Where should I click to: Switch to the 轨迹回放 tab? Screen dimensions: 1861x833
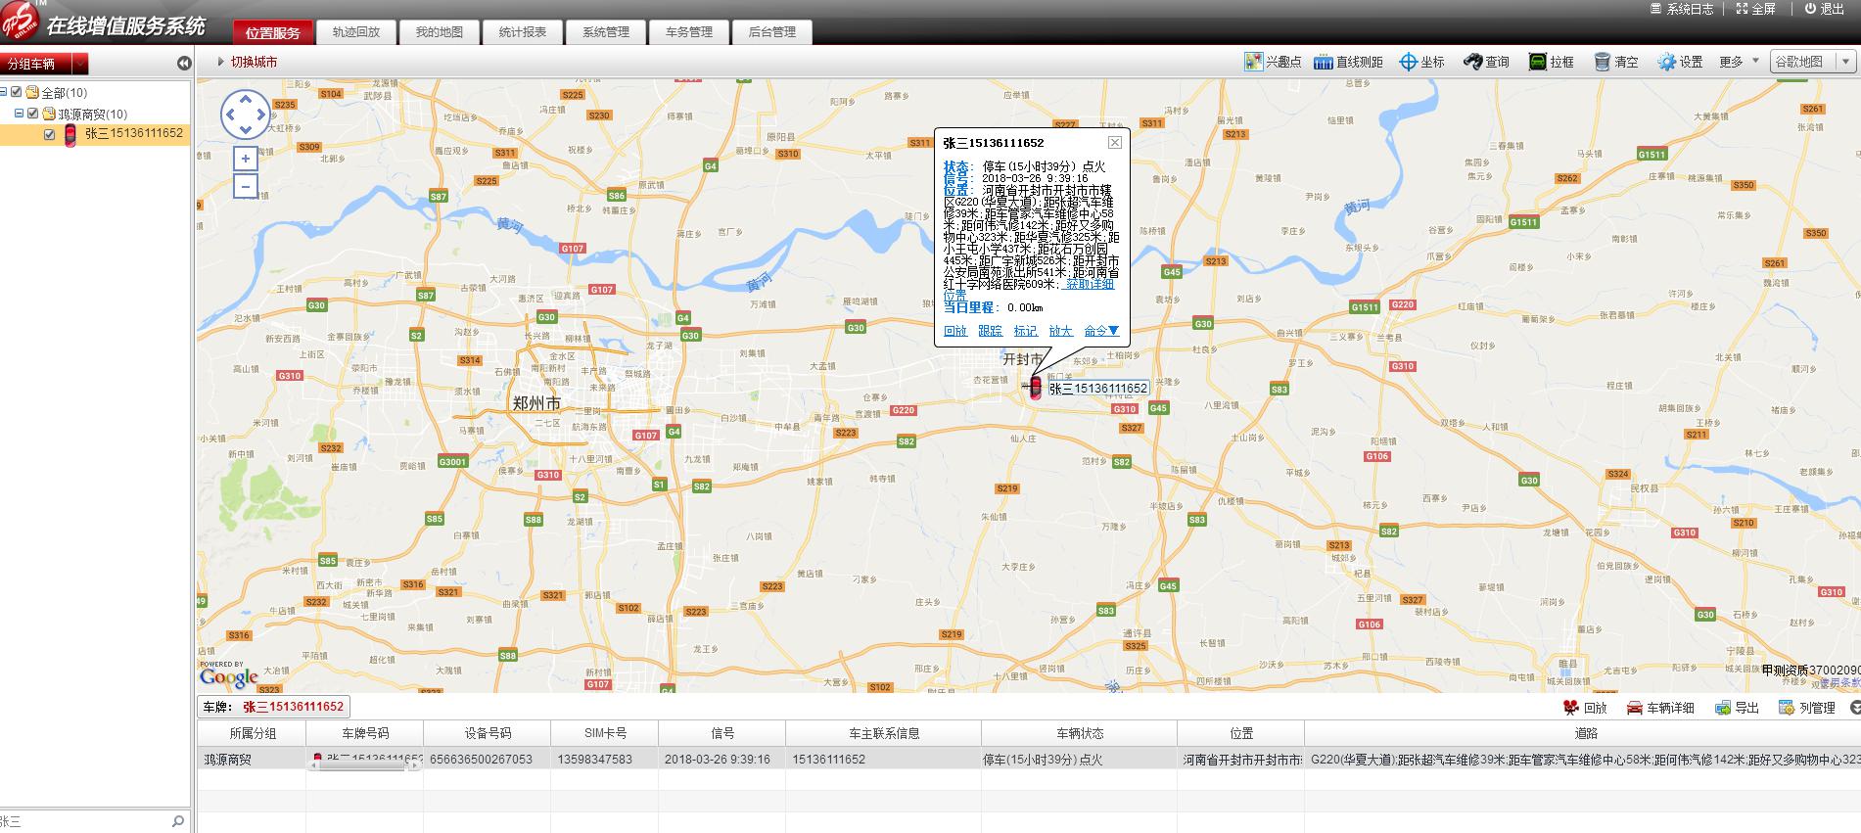pos(355,32)
